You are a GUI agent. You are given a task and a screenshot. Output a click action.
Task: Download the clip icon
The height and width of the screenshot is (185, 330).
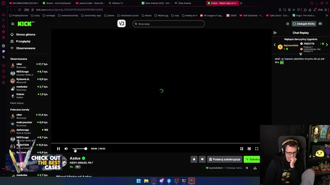coord(255,168)
